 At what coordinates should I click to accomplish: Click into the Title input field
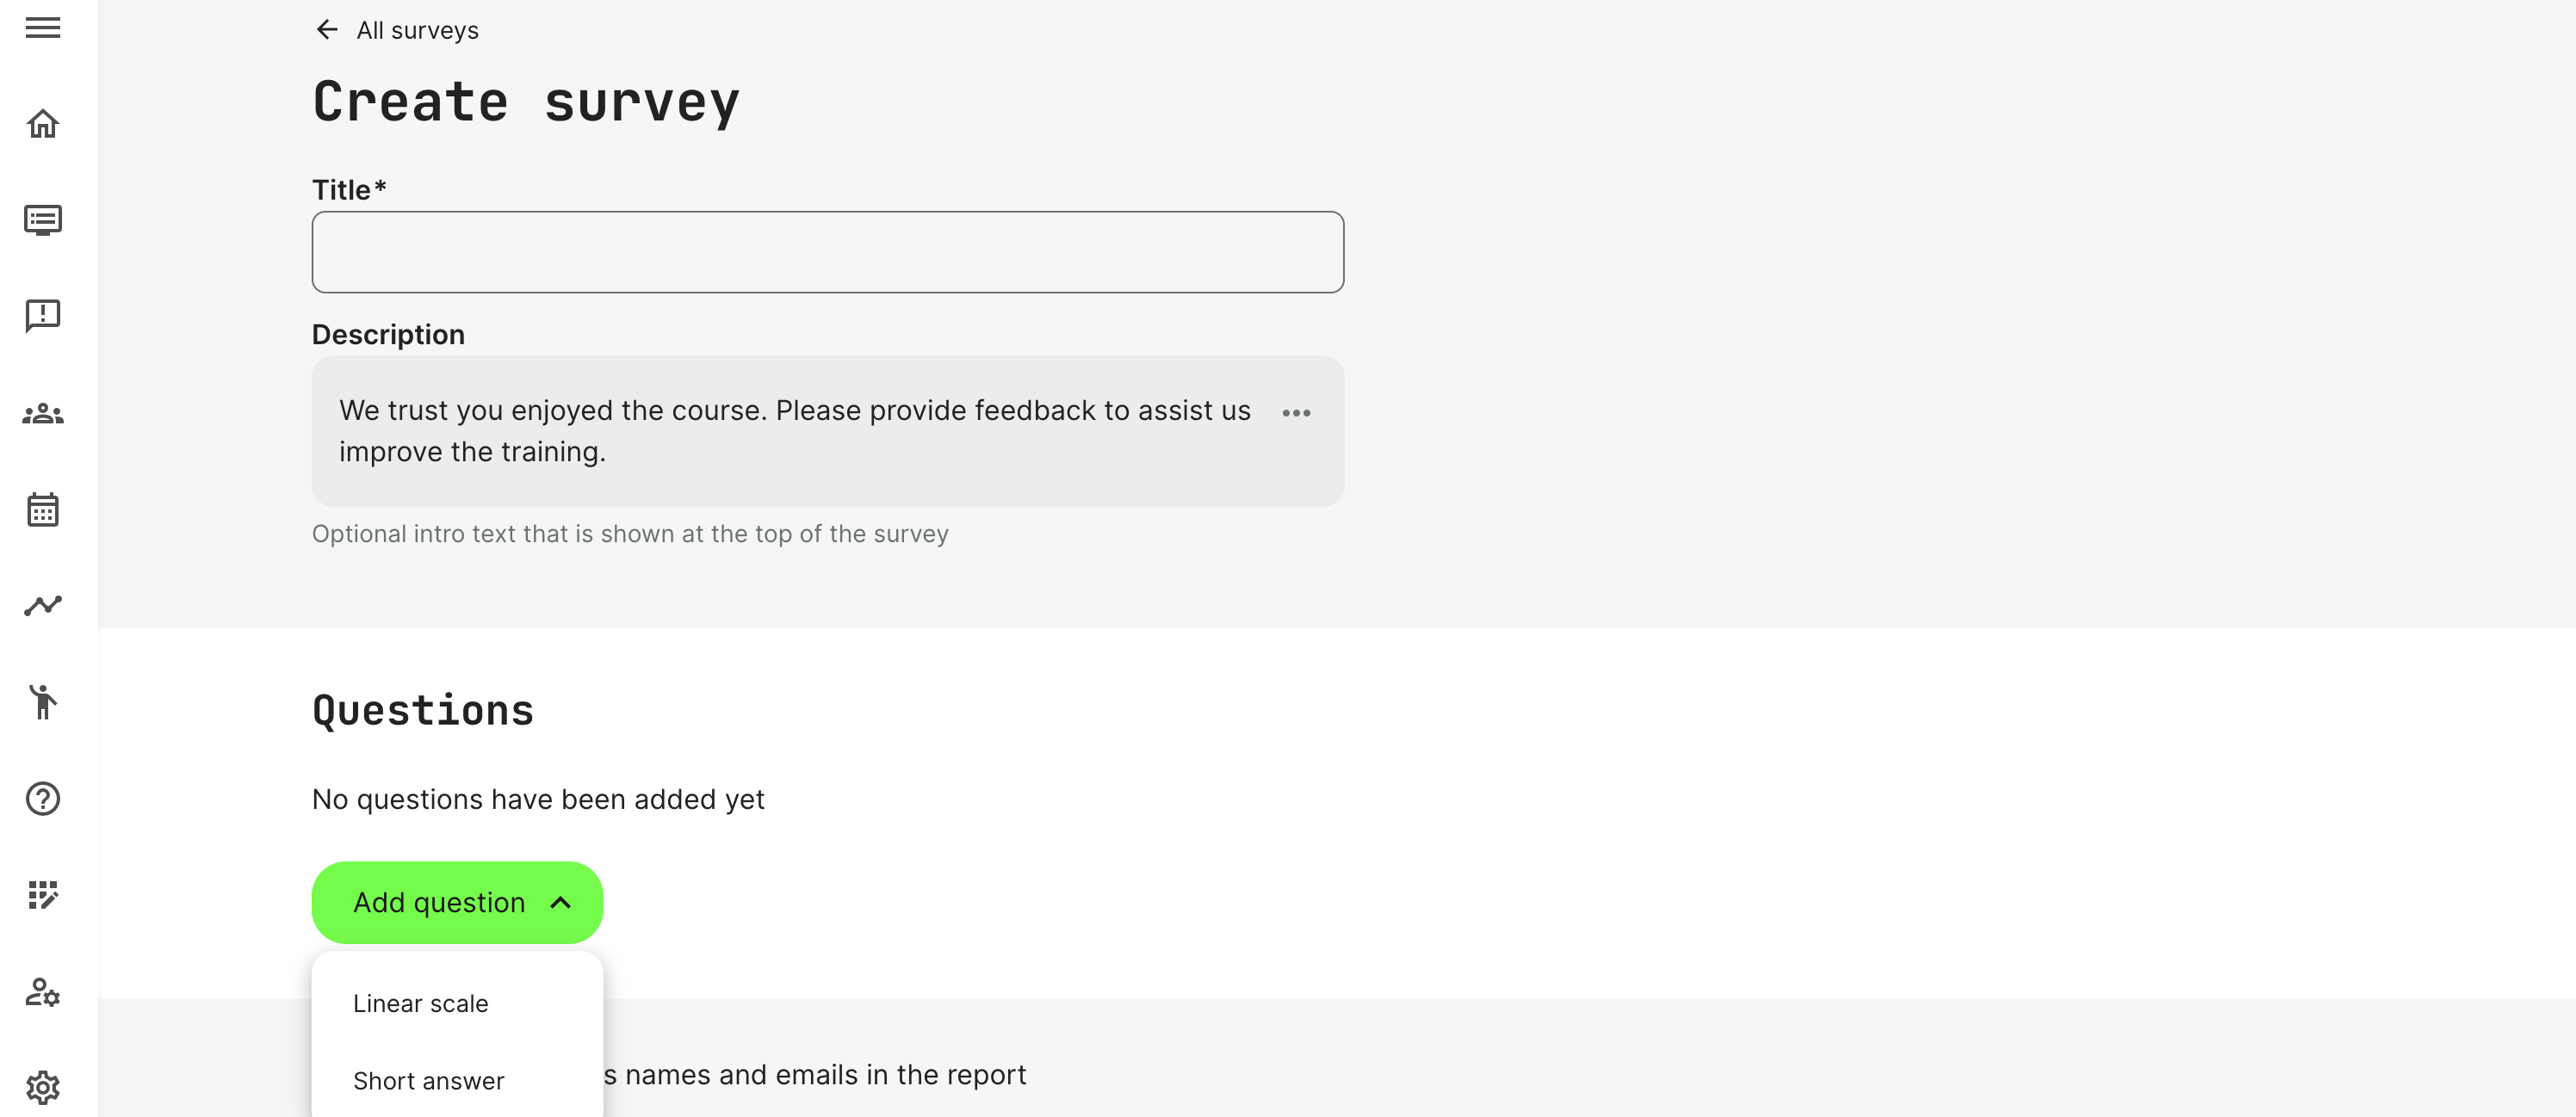(827, 252)
